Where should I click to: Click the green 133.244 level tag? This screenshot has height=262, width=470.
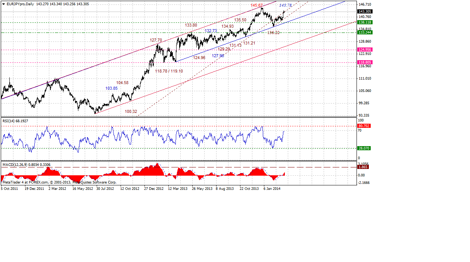364,33
